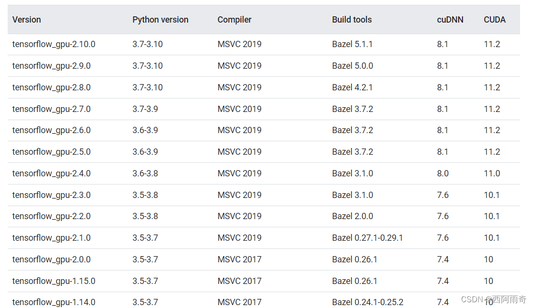Click Python 3.5-3.7 in the 2.1.0 row

click(x=145, y=238)
